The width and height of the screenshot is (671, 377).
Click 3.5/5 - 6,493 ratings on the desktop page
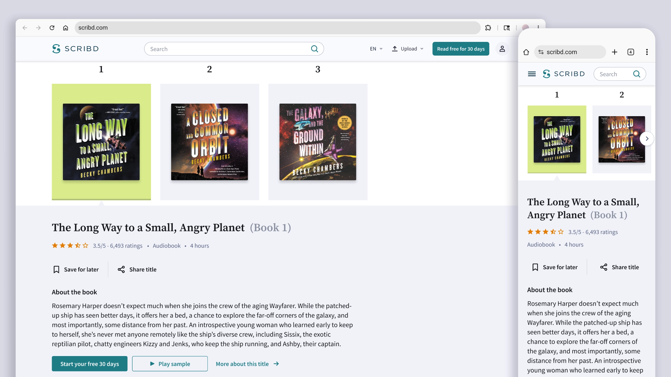[118, 246]
